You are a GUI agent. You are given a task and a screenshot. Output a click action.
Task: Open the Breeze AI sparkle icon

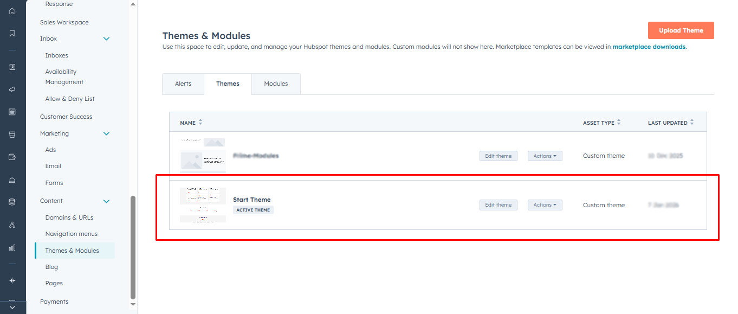(x=12, y=280)
